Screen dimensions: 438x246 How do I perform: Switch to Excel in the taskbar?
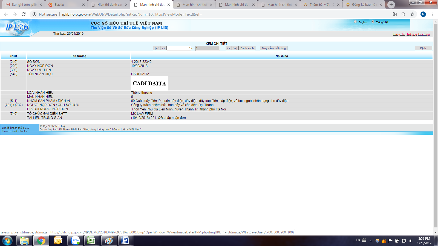[91, 241]
